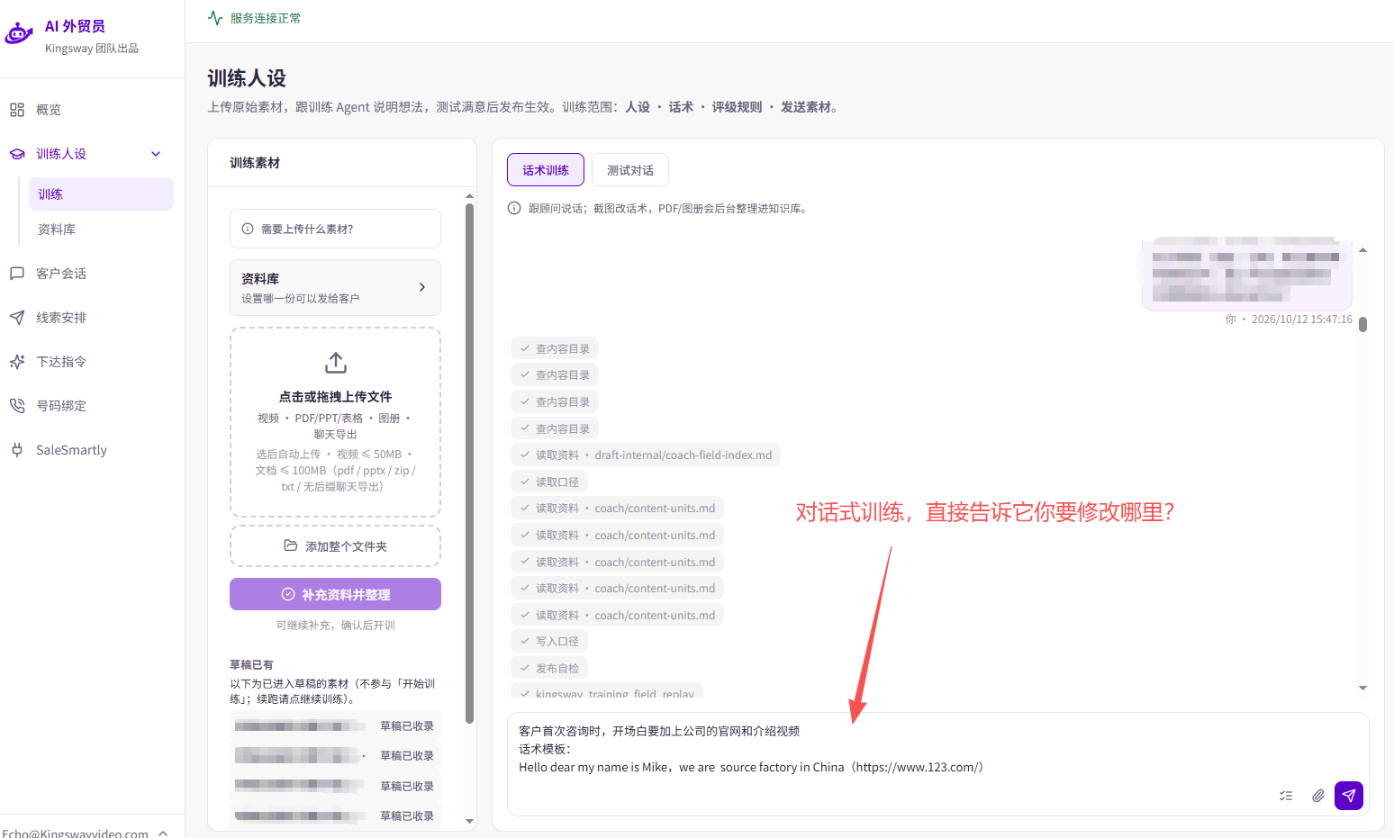
Task: Collapse the 训练人设 sidebar section
Action: pyautogui.click(x=156, y=154)
